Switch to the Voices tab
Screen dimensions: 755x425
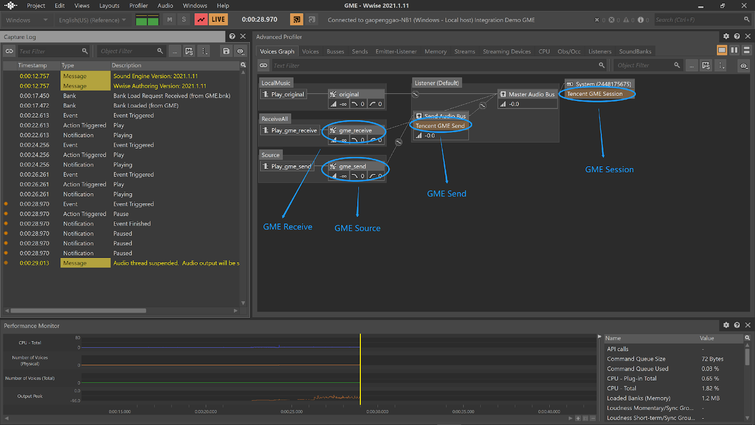coord(310,51)
